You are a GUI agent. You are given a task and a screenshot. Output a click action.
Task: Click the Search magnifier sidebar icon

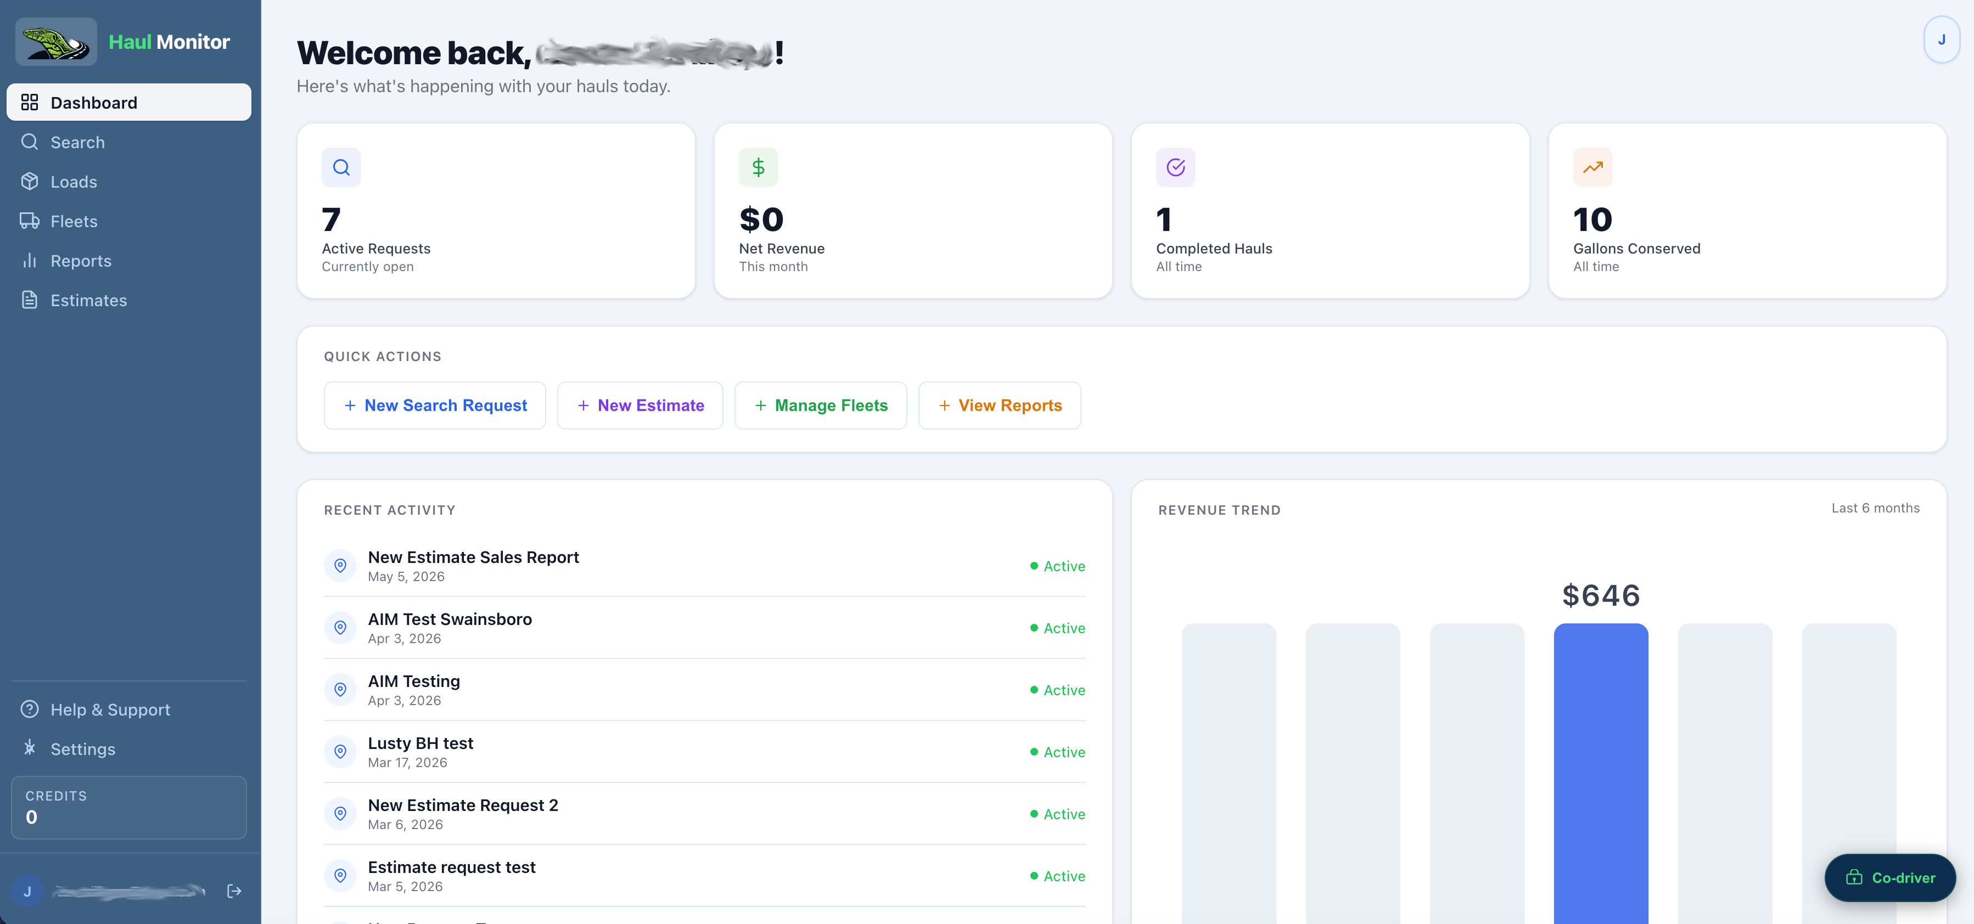point(30,142)
